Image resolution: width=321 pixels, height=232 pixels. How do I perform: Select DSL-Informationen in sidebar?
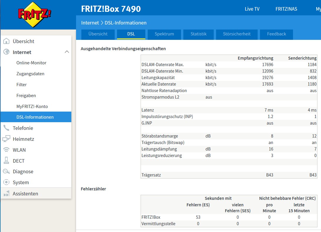(x=36, y=117)
